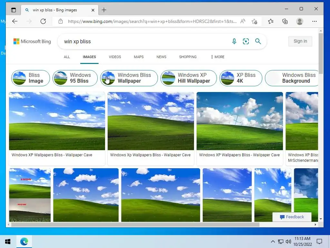
Task: View site information lock icon
Action: pos(61,21)
